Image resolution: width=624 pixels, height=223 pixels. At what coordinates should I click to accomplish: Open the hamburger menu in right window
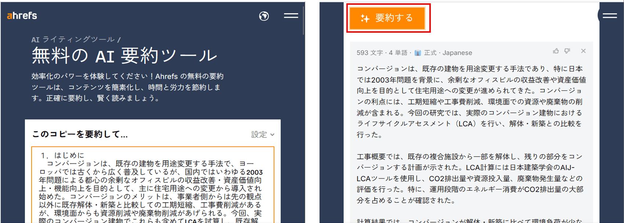610,15
